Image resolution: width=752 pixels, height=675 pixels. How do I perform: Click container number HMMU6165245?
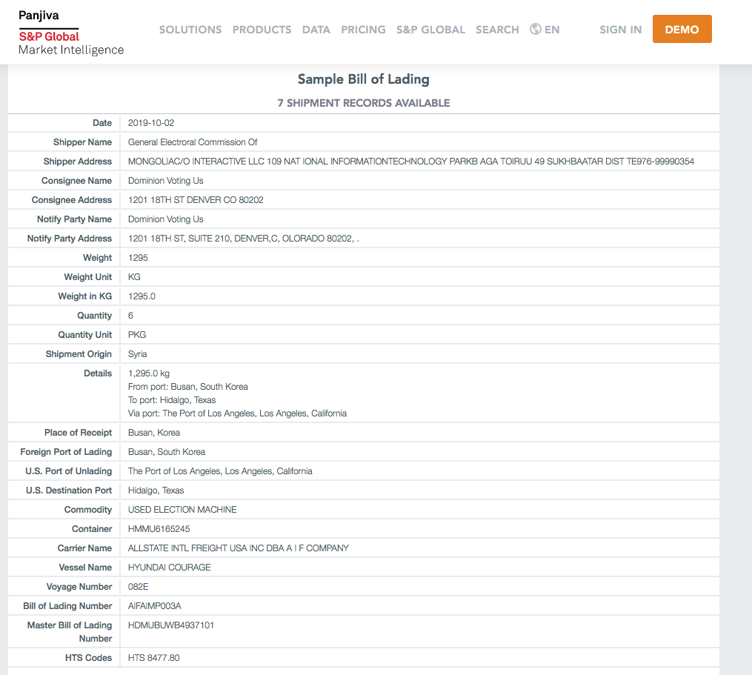coord(159,529)
